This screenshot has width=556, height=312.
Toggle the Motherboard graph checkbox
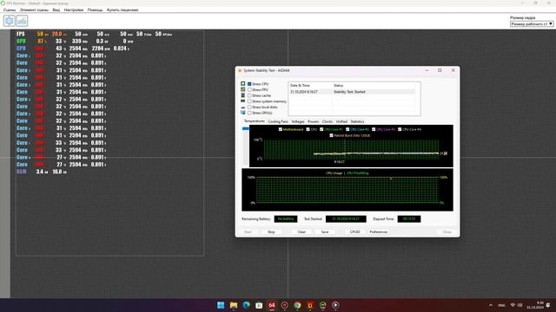281,129
